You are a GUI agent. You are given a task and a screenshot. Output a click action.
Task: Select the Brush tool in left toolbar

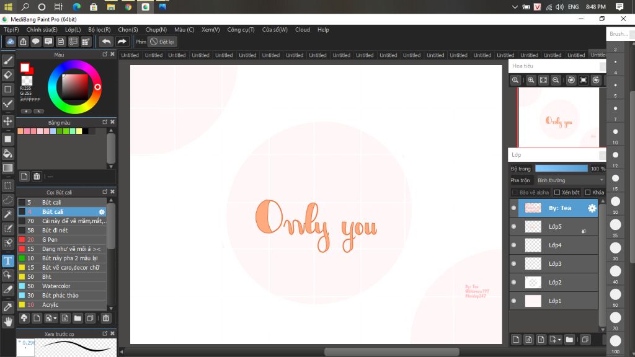[x=7, y=60]
